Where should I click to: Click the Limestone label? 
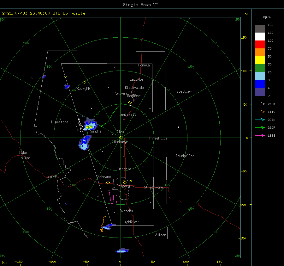(60, 122)
